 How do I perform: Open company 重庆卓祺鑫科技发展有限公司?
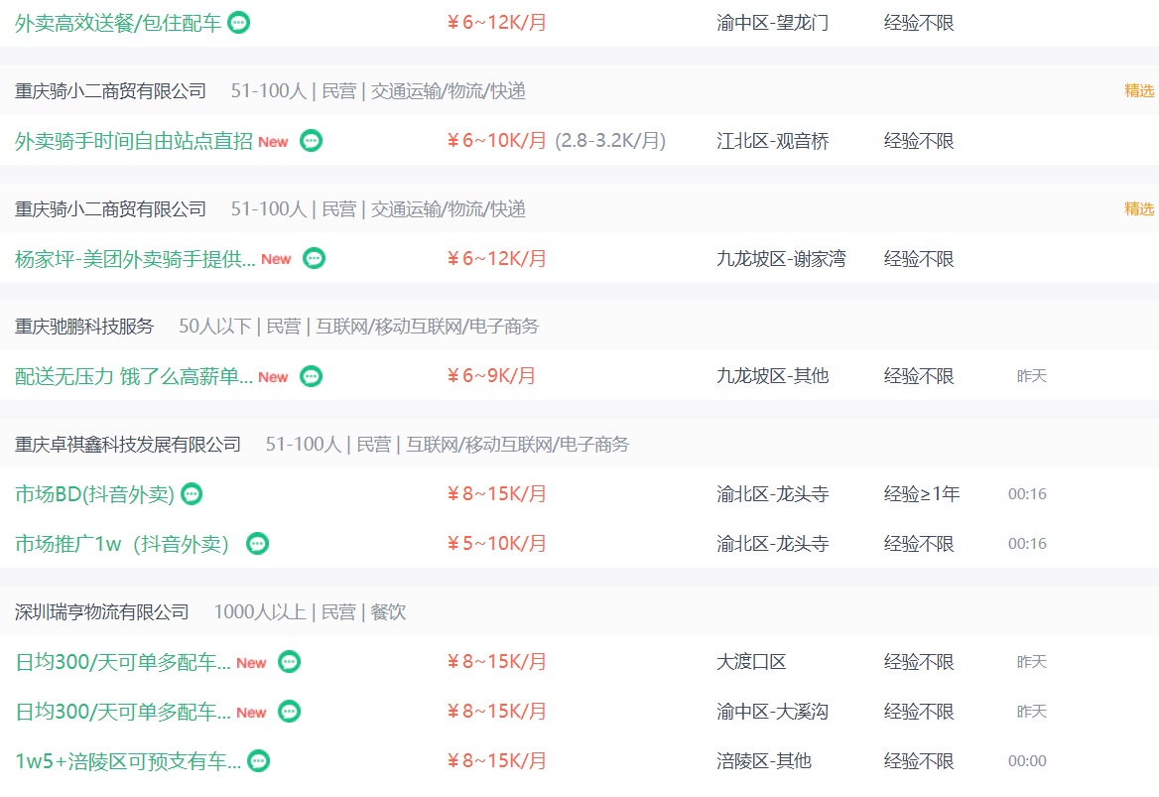point(128,445)
